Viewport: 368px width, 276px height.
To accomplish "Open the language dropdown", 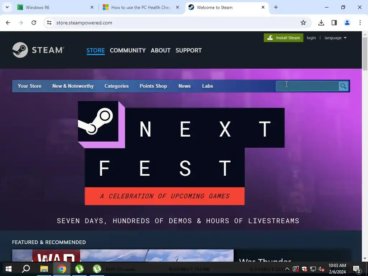I will click(x=335, y=38).
